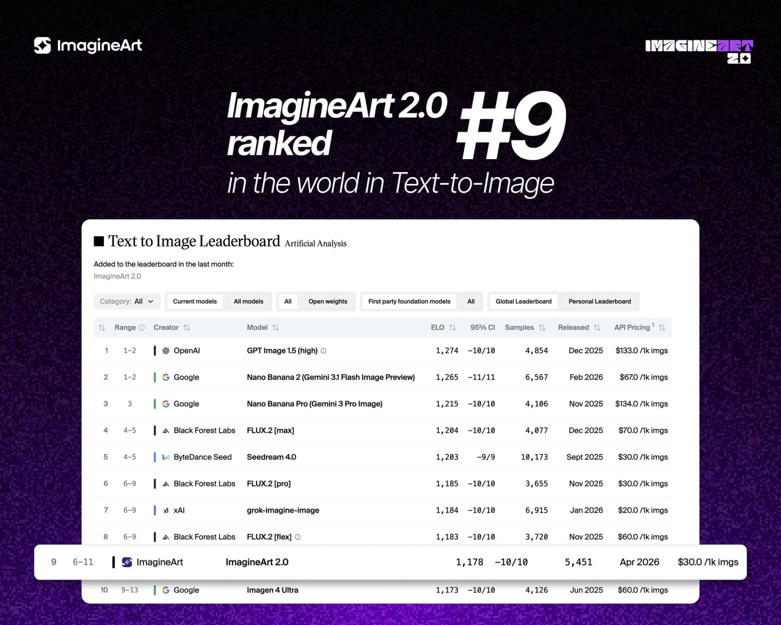
Task: Click the Feb 2026 release date
Action: [x=586, y=377]
